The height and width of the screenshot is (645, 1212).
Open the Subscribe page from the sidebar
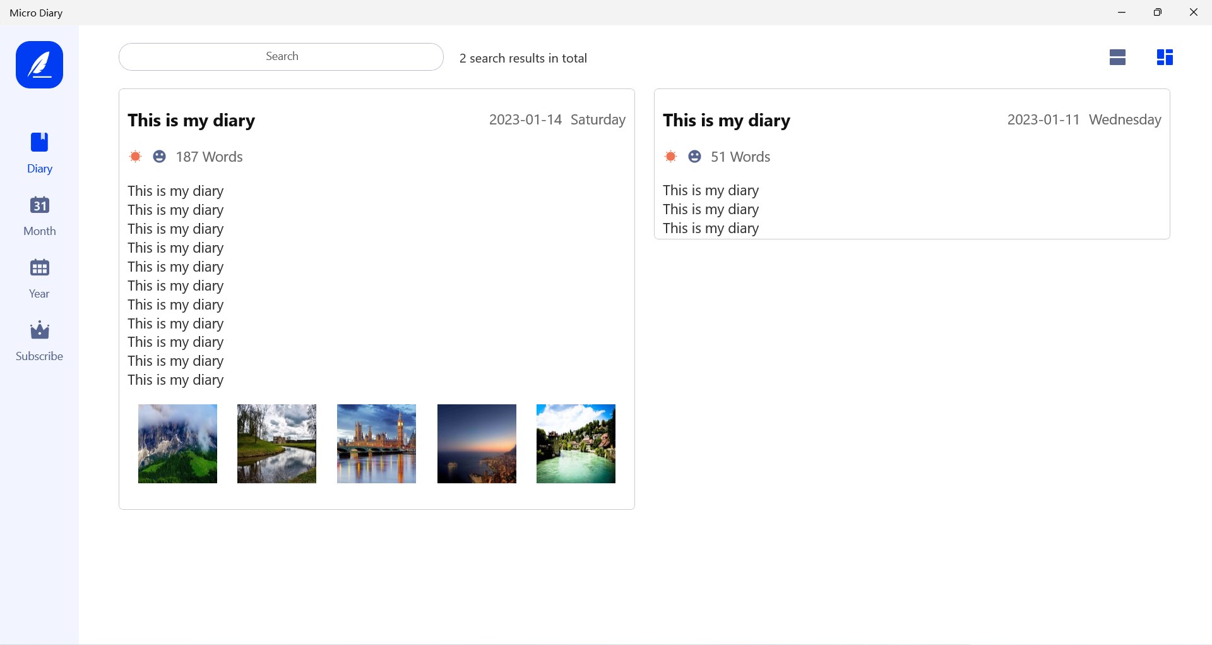pyautogui.click(x=39, y=341)
